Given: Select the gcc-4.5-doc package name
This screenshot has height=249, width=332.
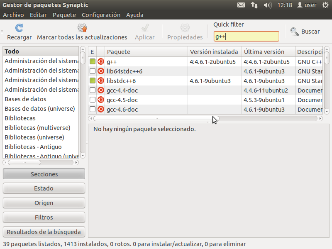Looking at the screenshot, I should click(x=122, y=100).
